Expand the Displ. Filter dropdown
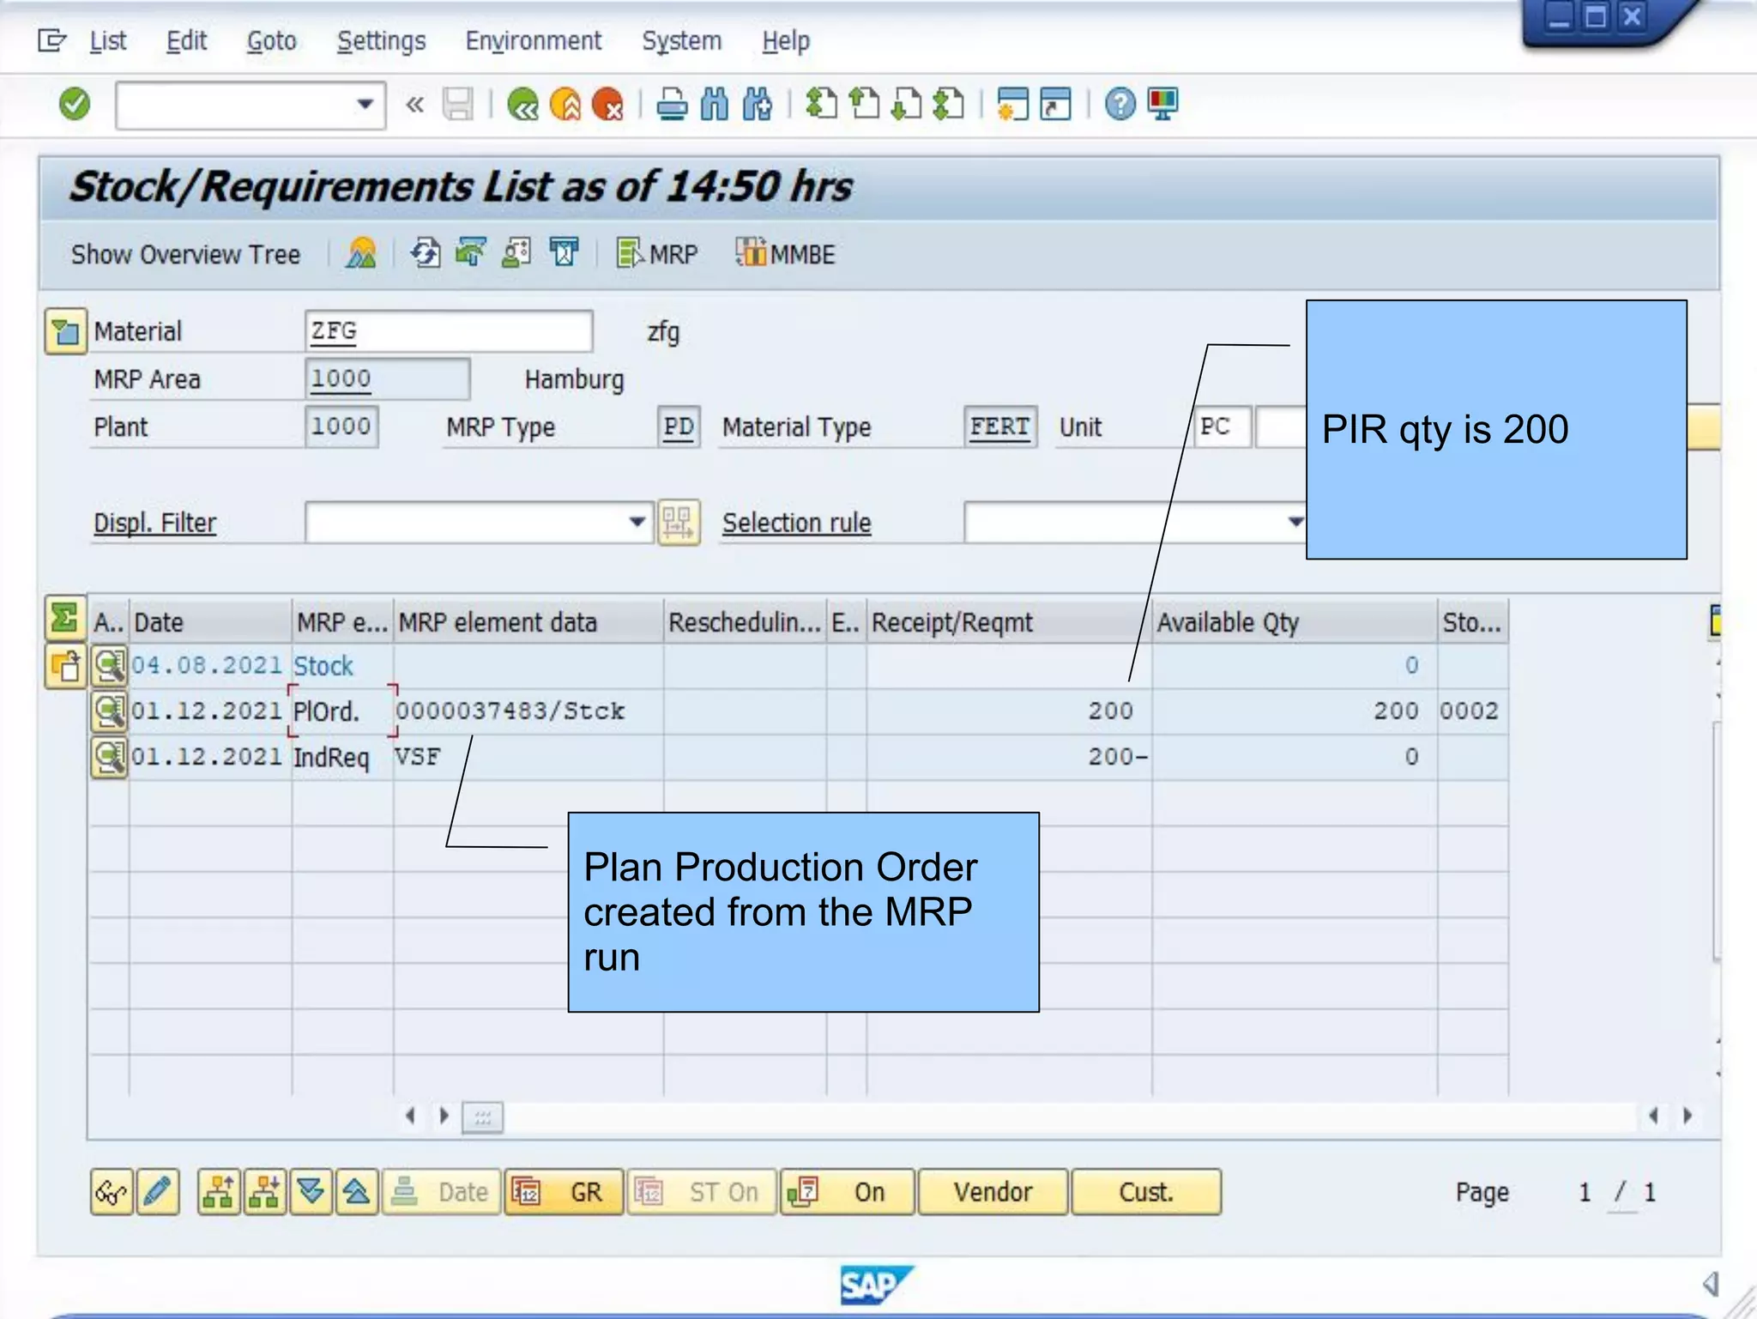Image resolution: width=1757 pixels, height=1319 pixels. (x=637, y=522)
